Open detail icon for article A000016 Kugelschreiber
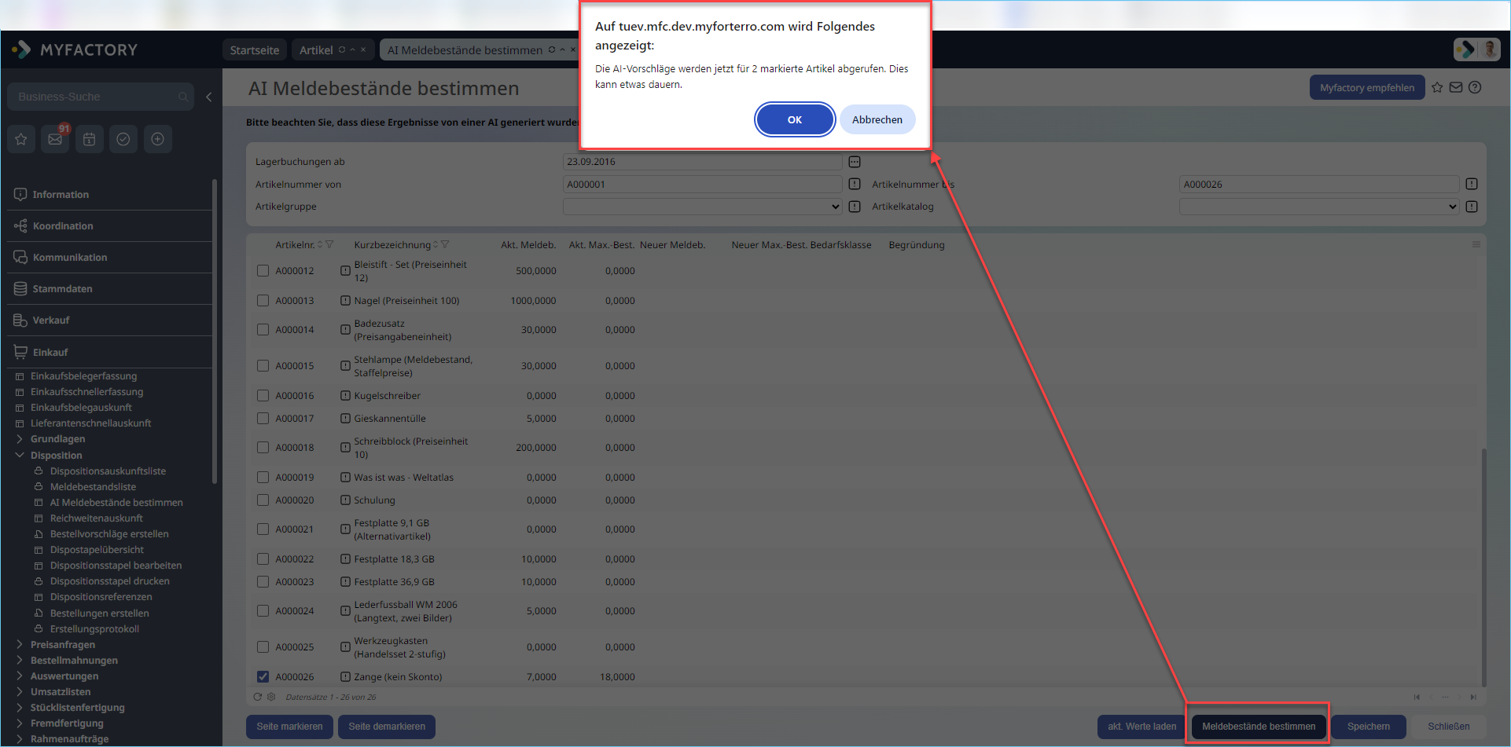The height and width of the screenshot is (747, 1511). (x=345, y=396)
